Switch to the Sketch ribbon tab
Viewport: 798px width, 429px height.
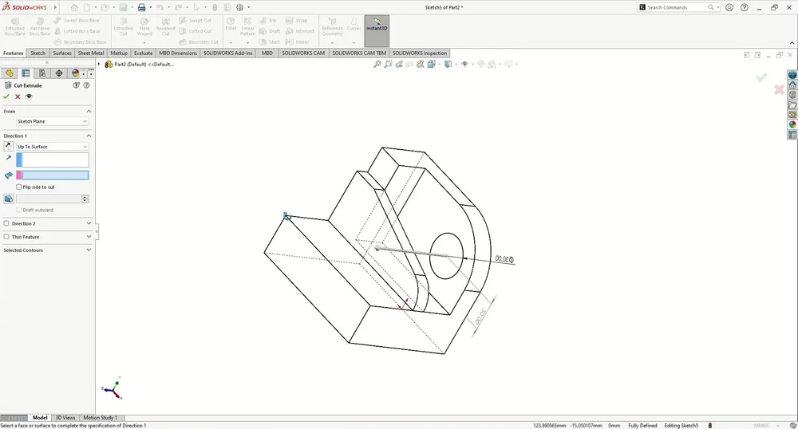click(38, 53)
